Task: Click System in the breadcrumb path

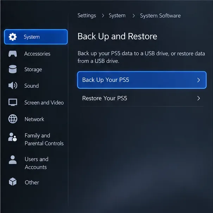Action: (x=117, y=16)
